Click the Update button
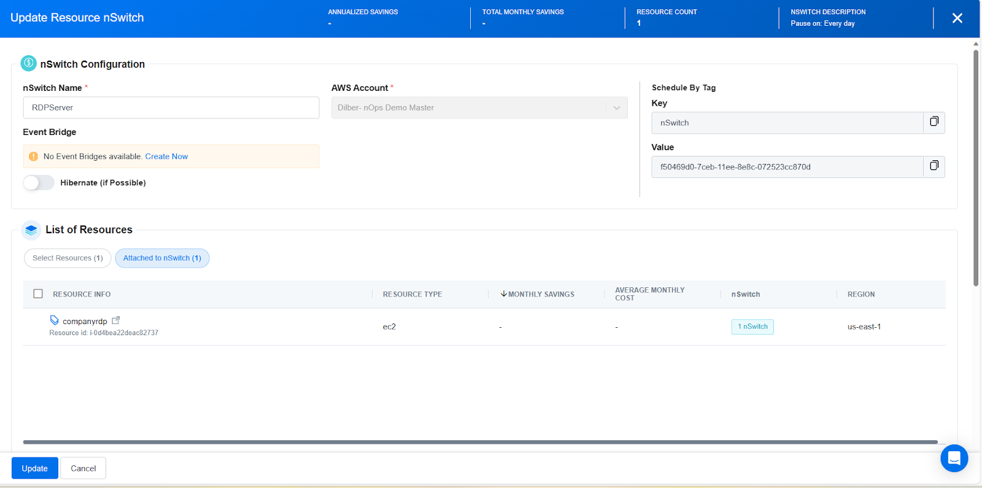 coord(35,468)
